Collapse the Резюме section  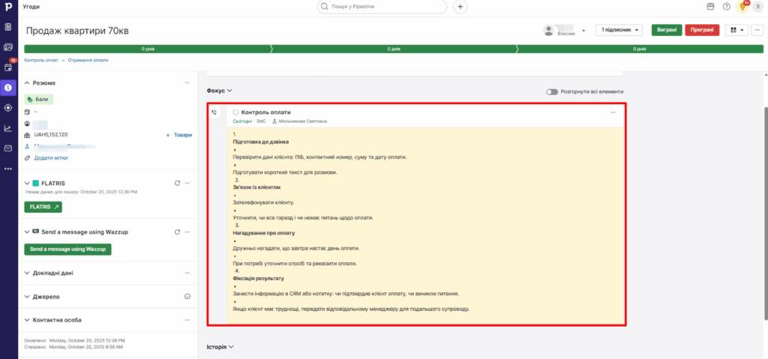point(27,82)
